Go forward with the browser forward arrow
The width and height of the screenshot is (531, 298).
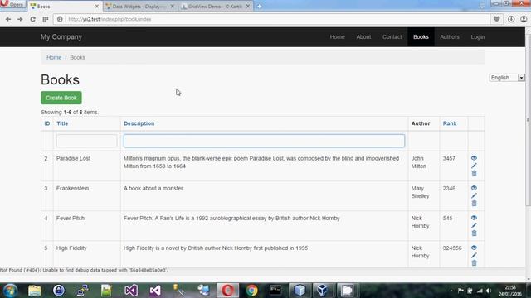(x=20, y=19)
